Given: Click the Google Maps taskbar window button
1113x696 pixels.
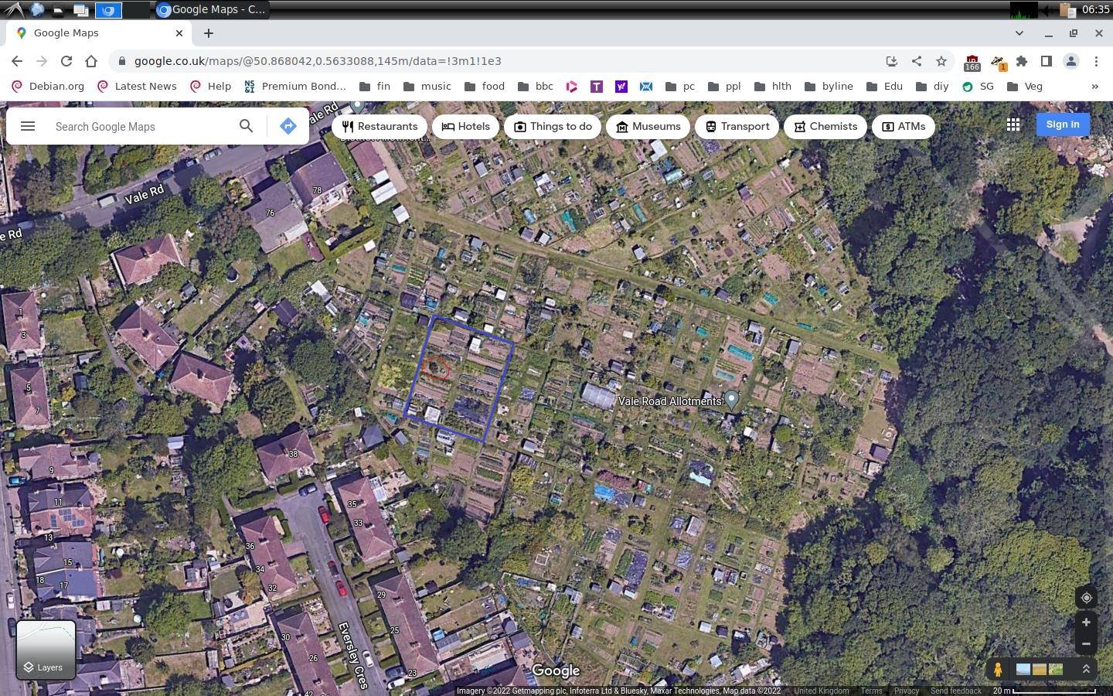Looking at the screenshot, I should click(x=211, y=9).
